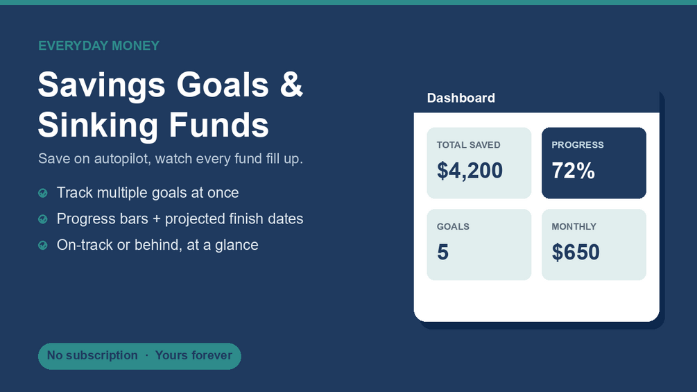The image size is (697, 392).
Task: Click the $4,200 amount value
Action: [x=470, y=171]
